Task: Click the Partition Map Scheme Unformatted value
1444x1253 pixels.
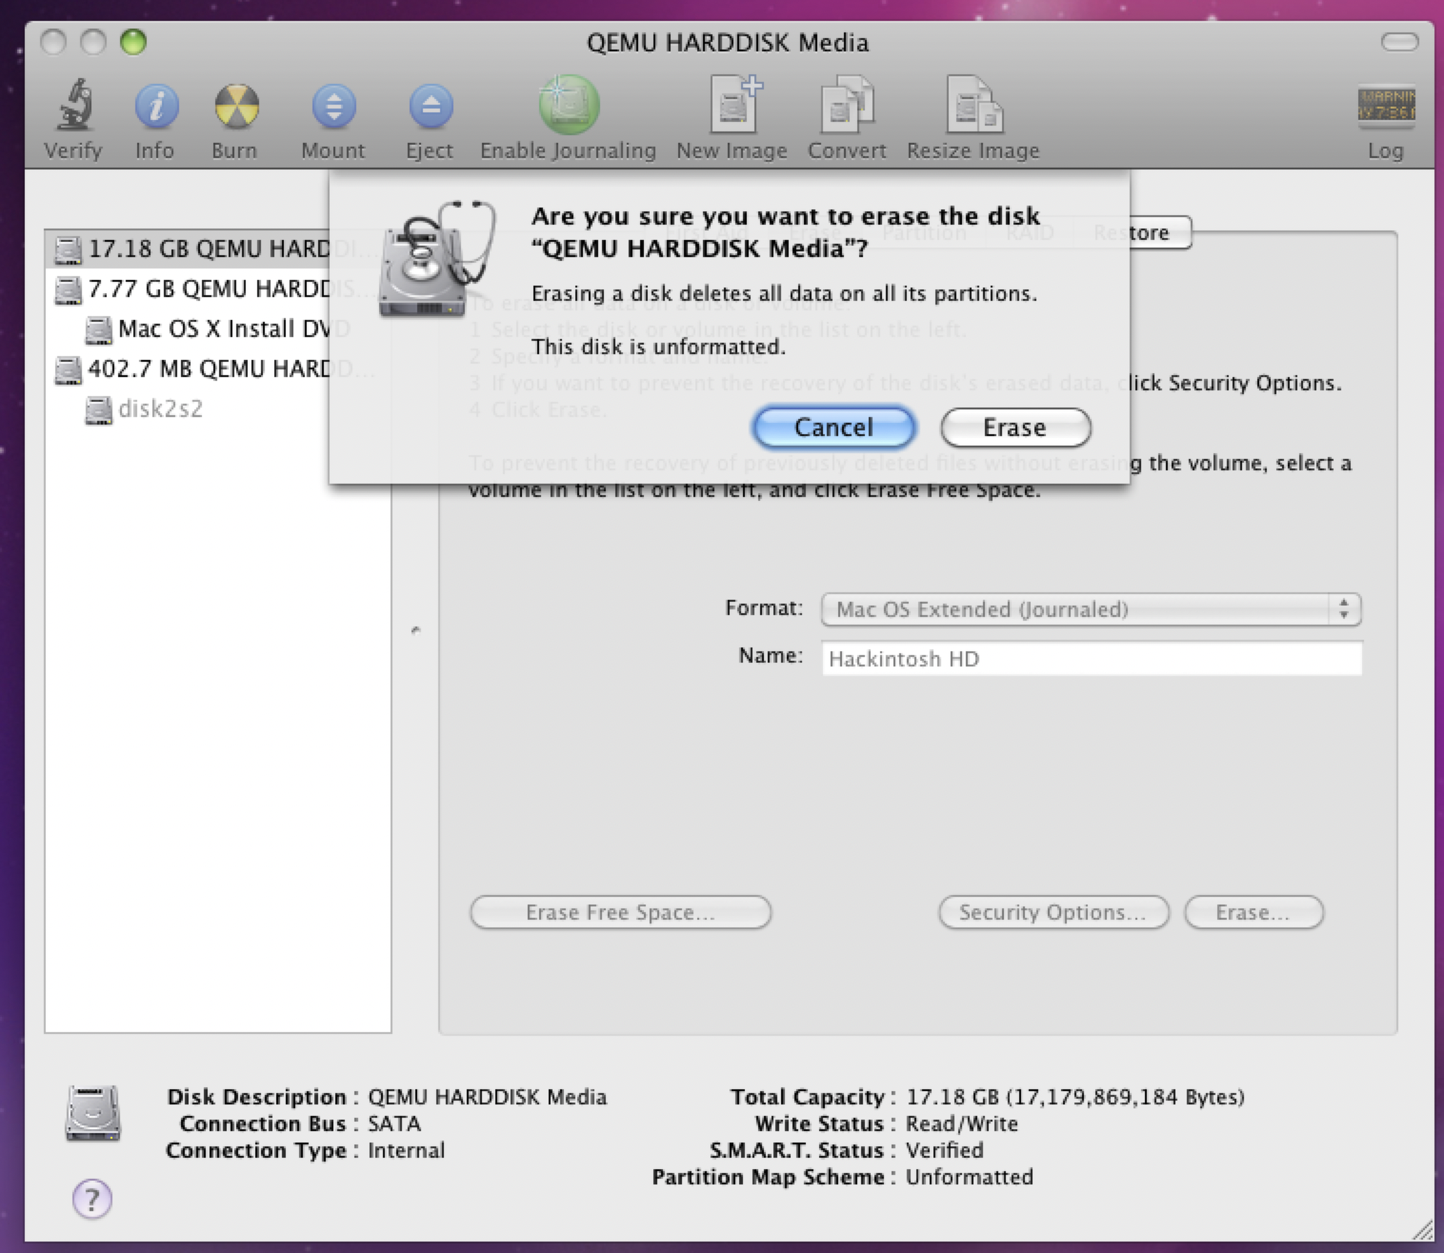Action: pos(969,1177)
